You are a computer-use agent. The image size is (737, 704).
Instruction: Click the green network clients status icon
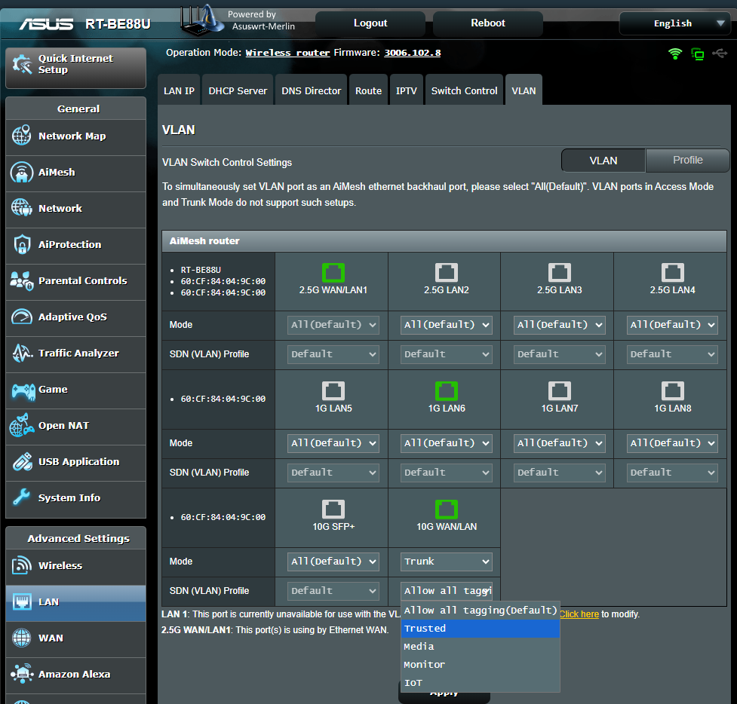(x=698, y=54)
